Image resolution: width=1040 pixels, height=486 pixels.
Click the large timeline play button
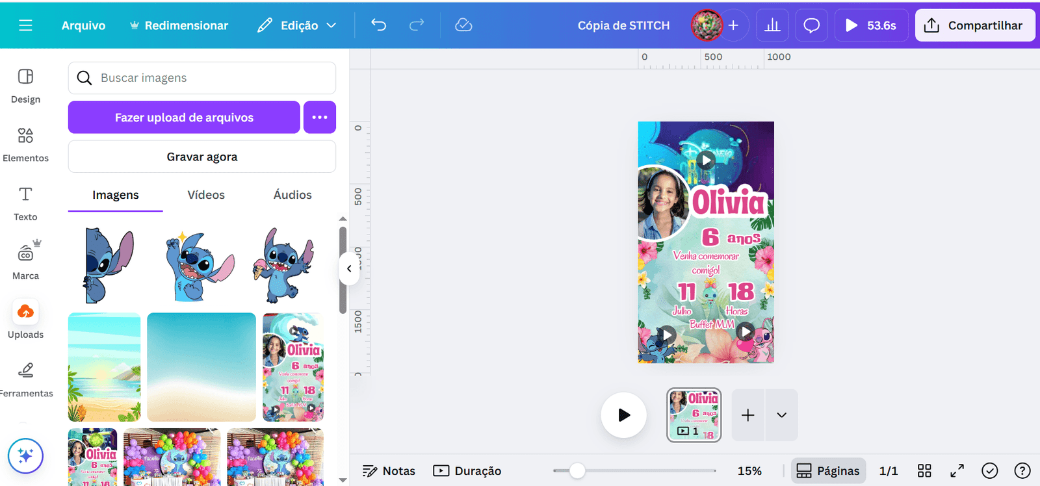(x=623, y=415)
